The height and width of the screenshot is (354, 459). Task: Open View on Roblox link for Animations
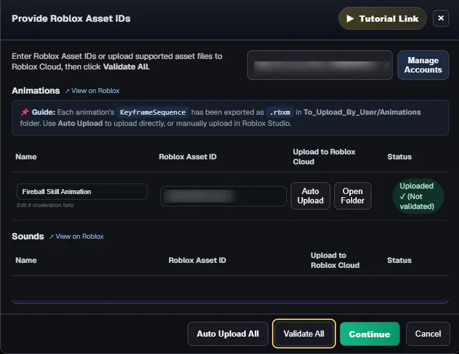[x=93, y=91]
